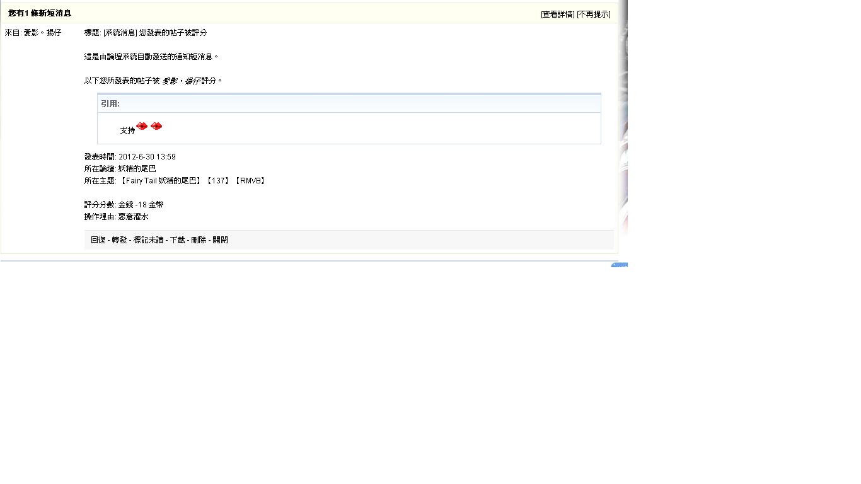Delete the message with 刪除
The width and height of the screenshot is (861, 484).
(x=199, y=240)
